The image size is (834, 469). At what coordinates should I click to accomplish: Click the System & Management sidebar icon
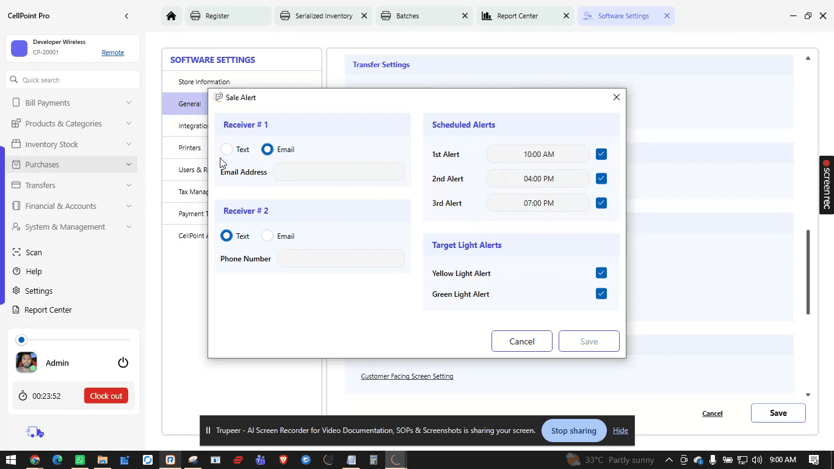tap(16, 227)
